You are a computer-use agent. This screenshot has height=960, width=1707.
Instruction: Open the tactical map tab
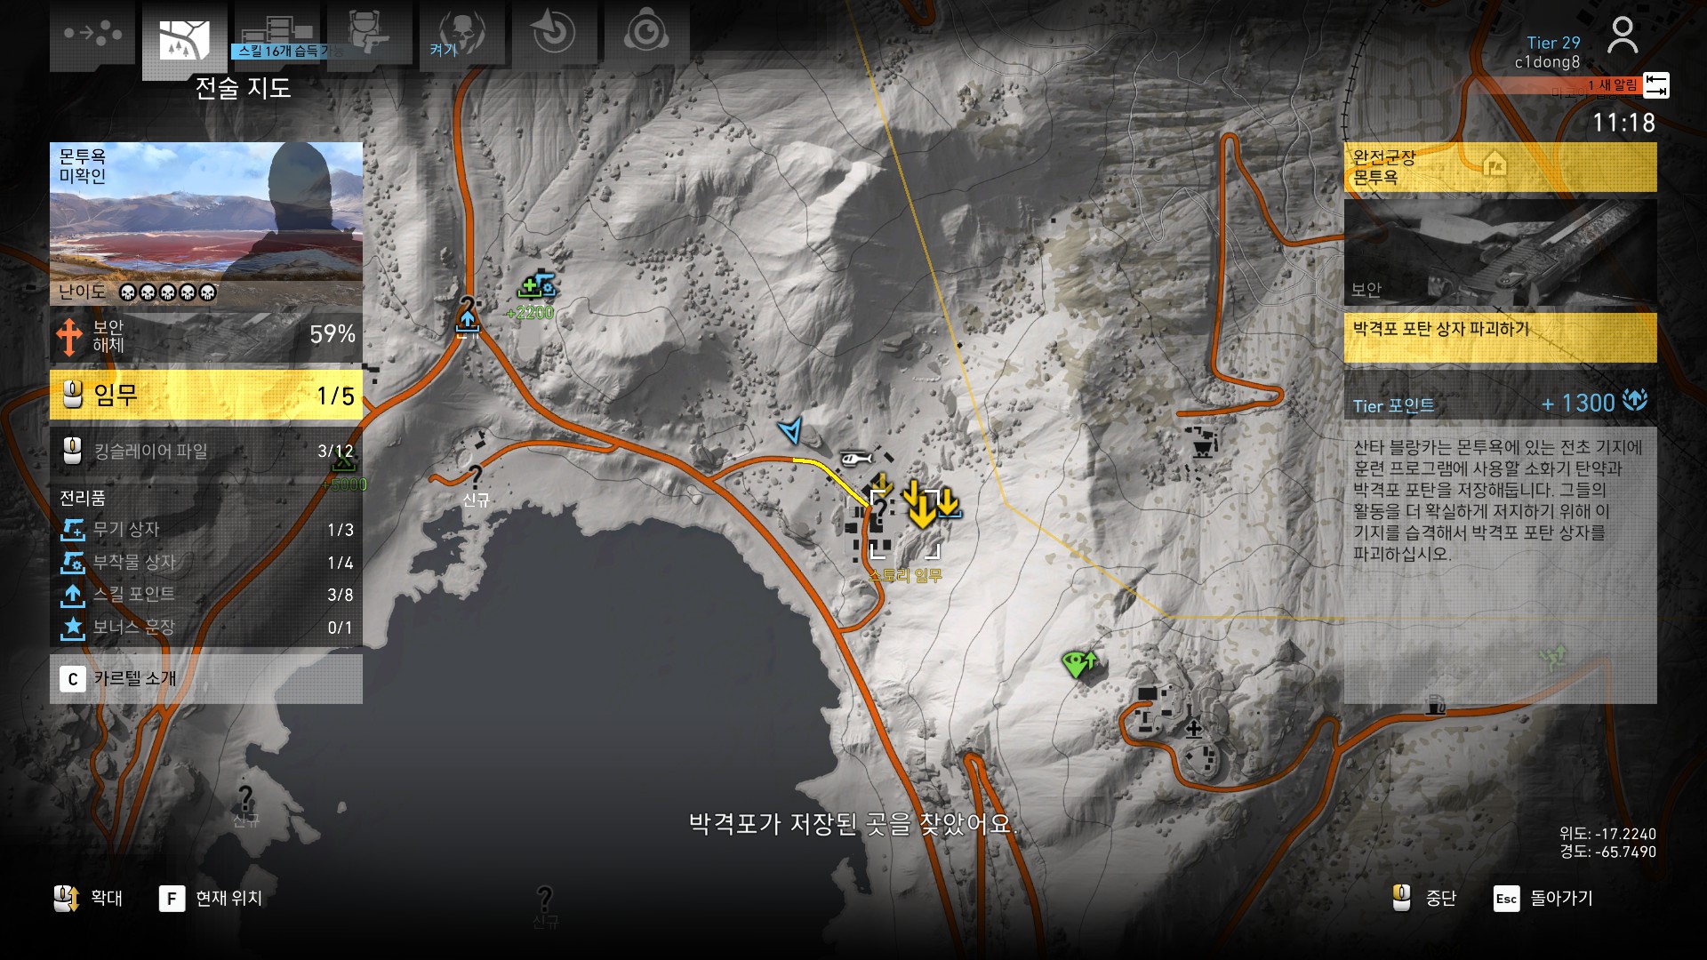[x=184, y=39]
